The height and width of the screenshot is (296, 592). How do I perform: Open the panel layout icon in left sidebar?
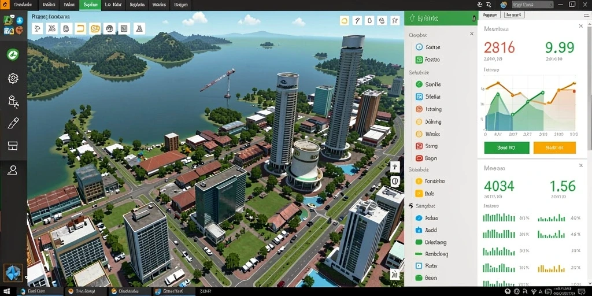tap(13, 146)
